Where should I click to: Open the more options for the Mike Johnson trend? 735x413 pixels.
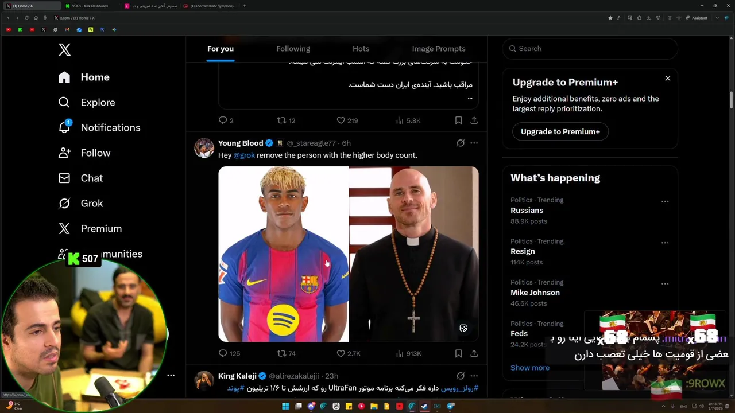coord(665,284)
